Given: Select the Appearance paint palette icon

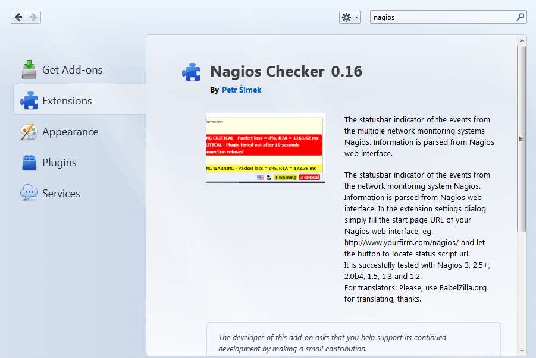Looking at the screenshot, I should (x=29, y=132).
